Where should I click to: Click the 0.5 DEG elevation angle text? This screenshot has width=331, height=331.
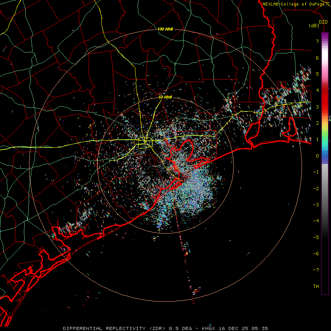[x=180, y=328]
